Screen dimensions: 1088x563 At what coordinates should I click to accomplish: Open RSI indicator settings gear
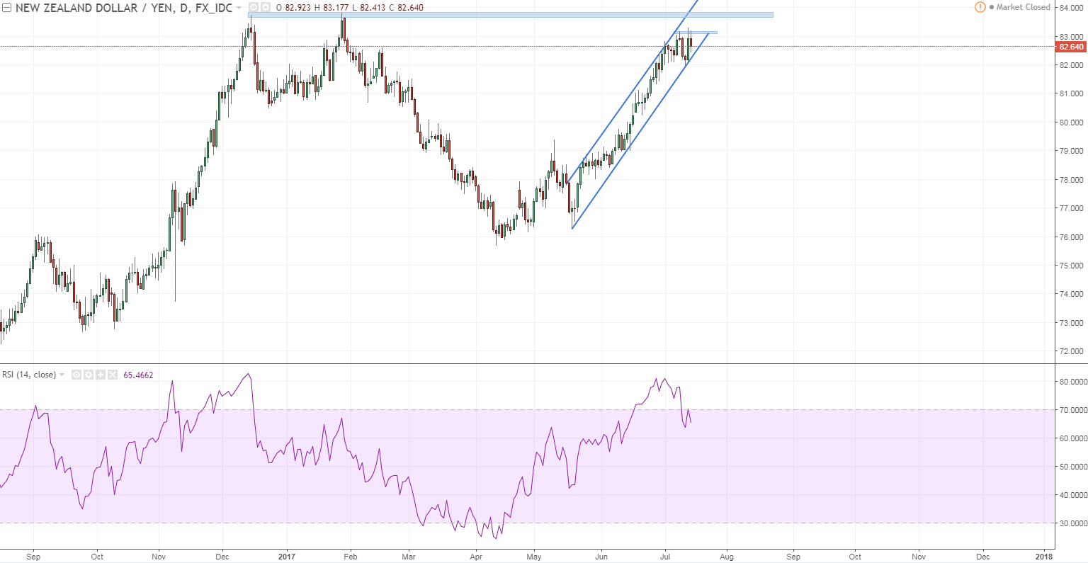(89, 375)
